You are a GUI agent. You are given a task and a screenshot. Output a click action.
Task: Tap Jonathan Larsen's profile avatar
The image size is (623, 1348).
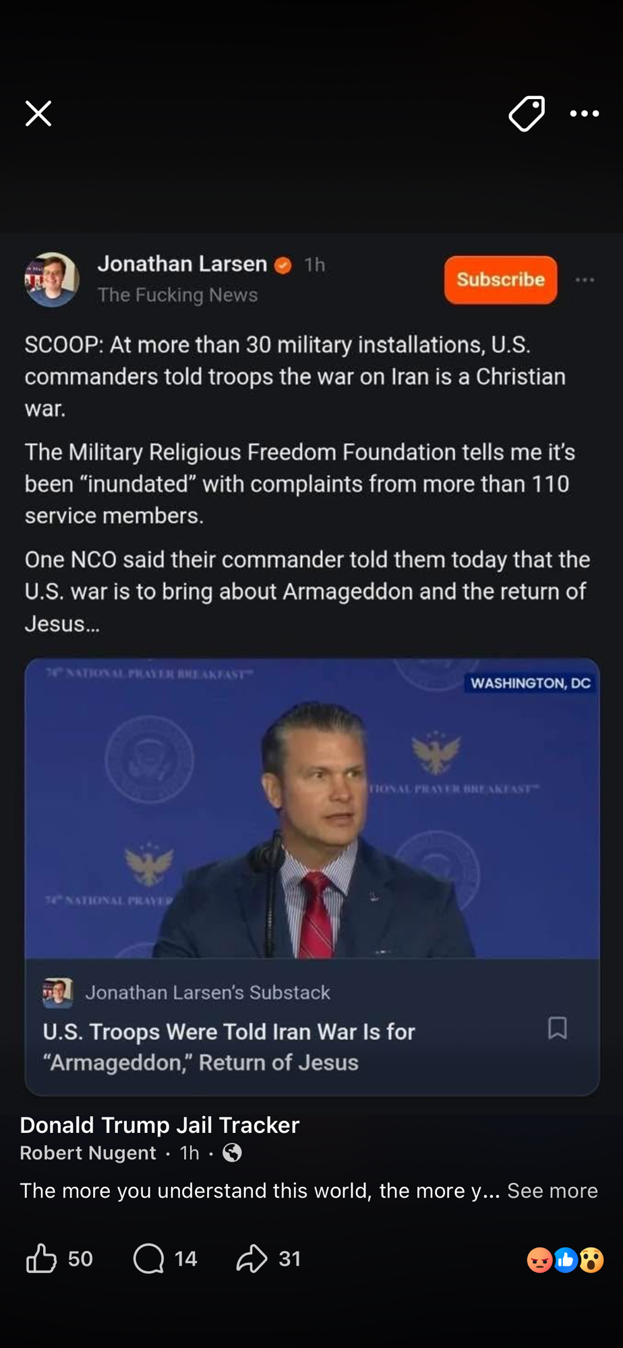[x=52, y=280]
